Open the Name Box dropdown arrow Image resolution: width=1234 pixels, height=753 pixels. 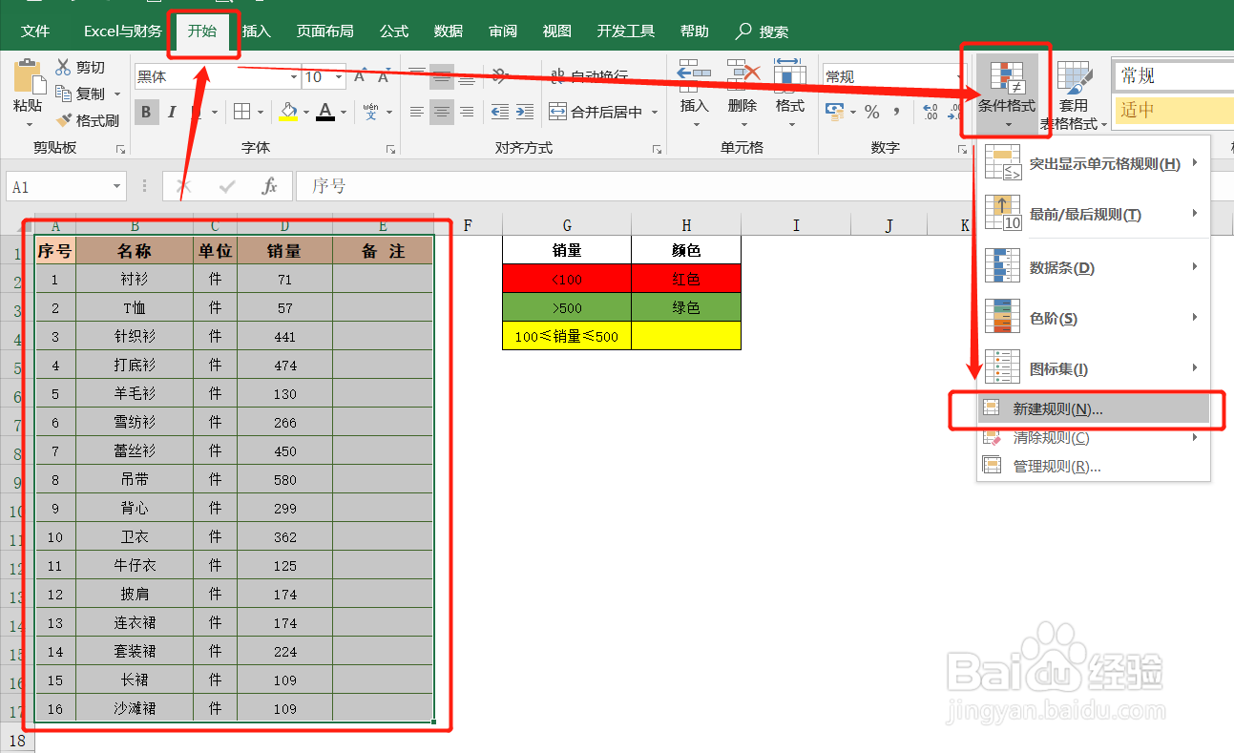117,186
